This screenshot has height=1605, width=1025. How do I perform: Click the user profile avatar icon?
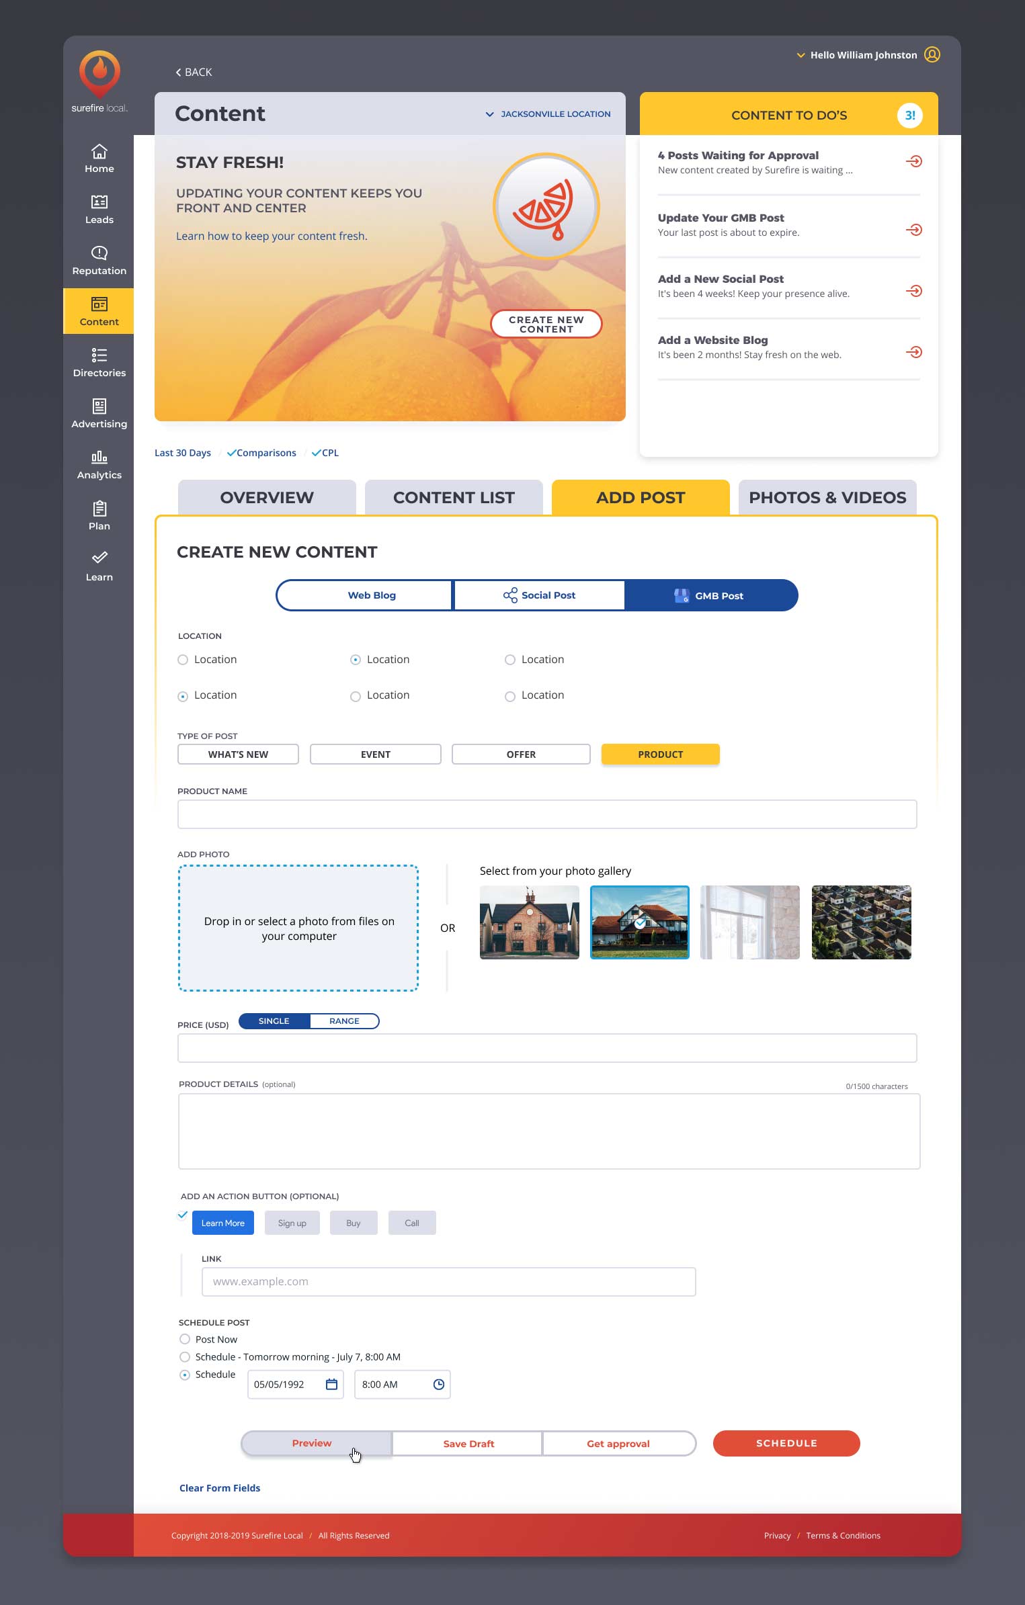click(x=932, y=54)
